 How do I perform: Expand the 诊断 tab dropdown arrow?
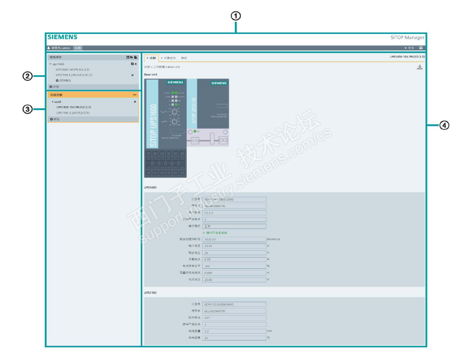(x=147, y=58)
